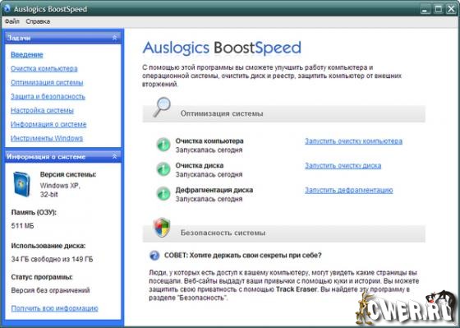Click the Windows box system version icon

21,184
